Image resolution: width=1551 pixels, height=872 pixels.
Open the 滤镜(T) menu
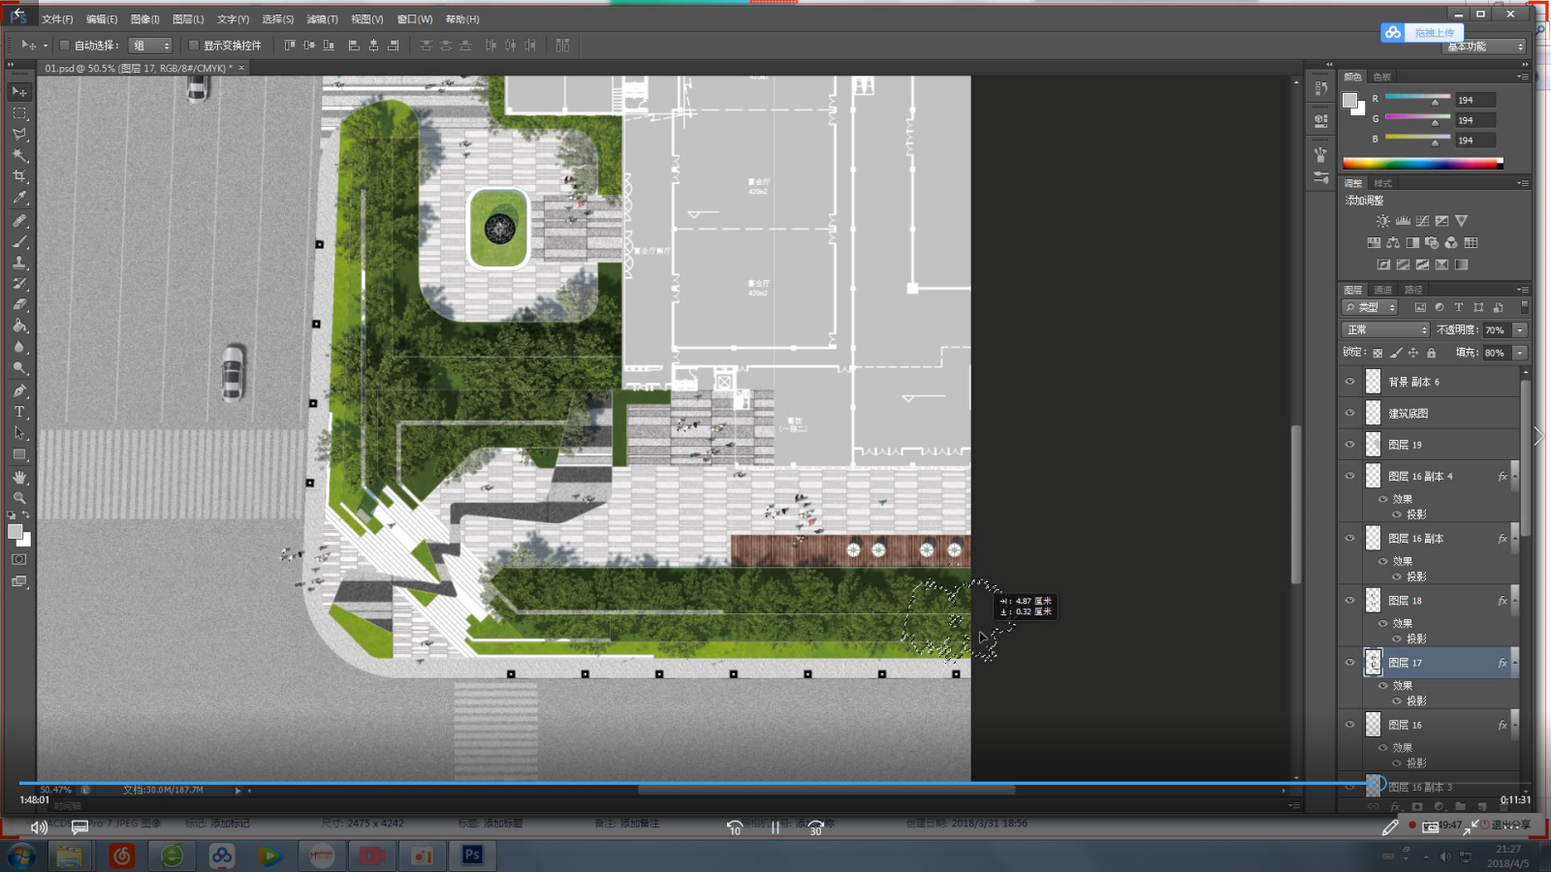(x=322, y=19)
